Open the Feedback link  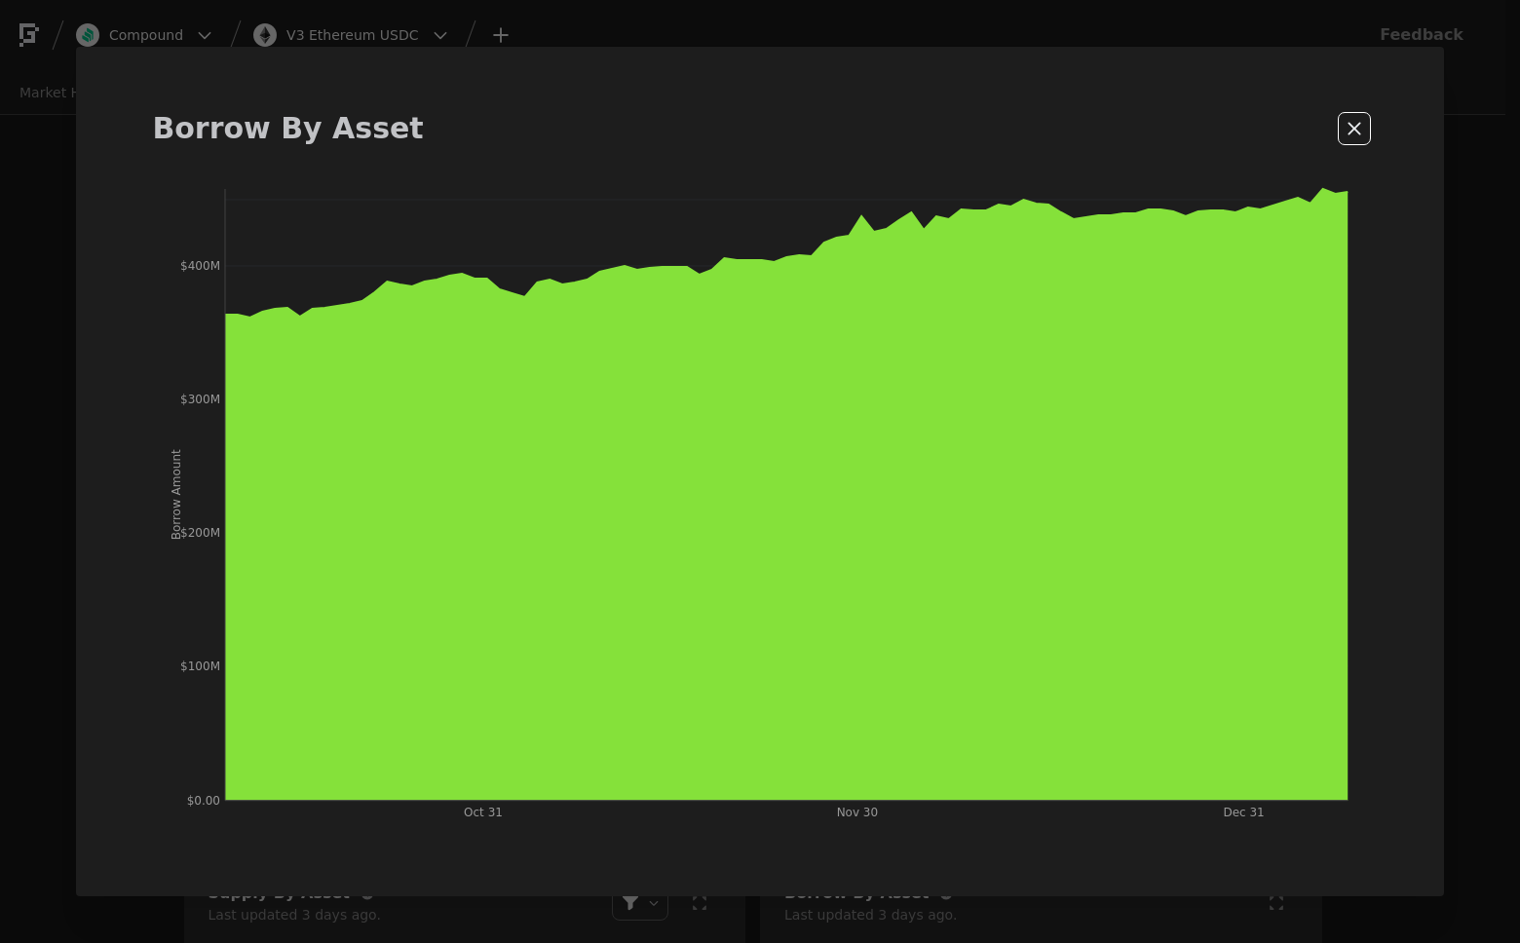tap(1422, 35)
